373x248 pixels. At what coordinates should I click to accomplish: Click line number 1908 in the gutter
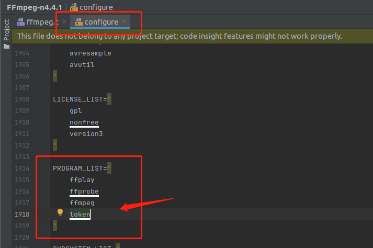(x=21, y=99)
